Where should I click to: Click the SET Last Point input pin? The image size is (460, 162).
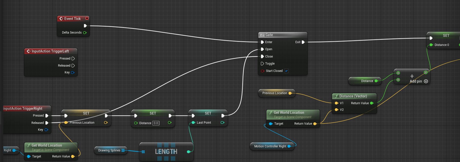[x=194, y=123]
